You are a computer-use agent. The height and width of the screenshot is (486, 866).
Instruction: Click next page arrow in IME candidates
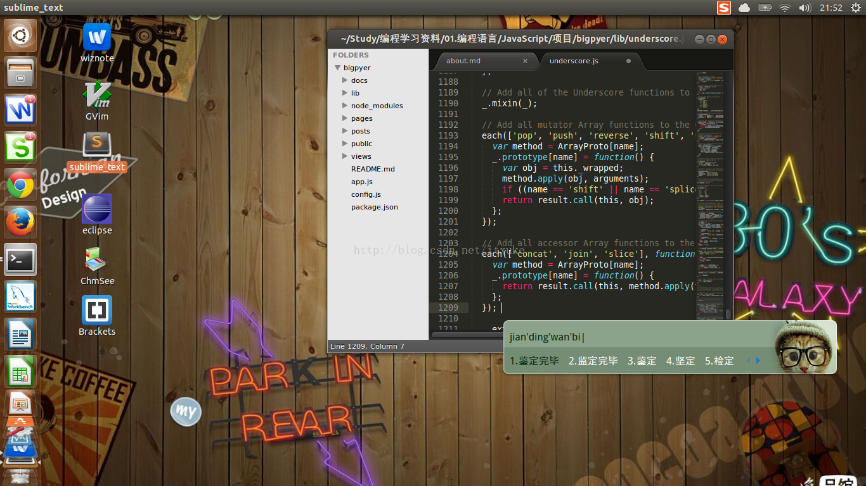pyautogui.click(x=758, y=361)
